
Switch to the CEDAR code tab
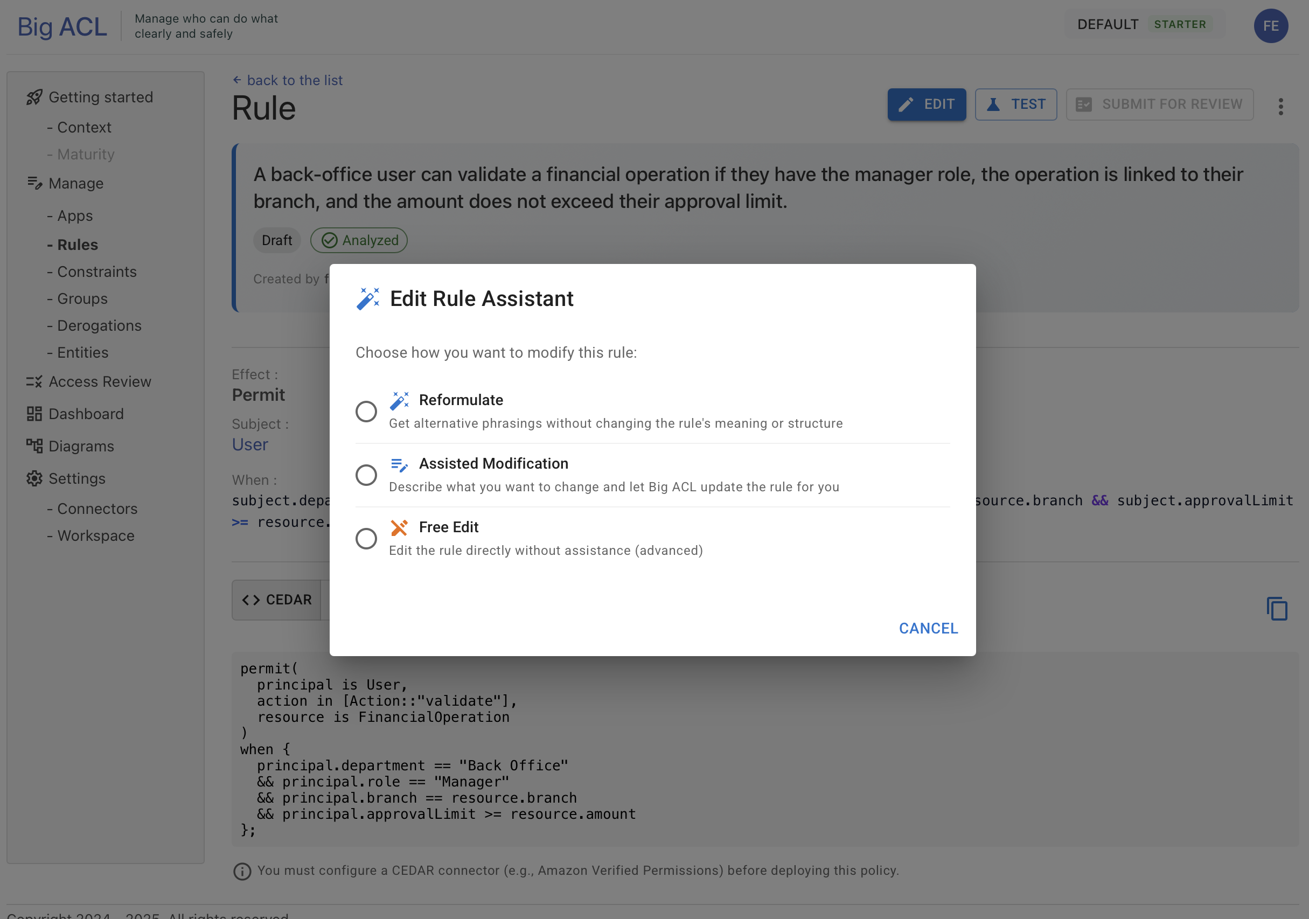(277, 600)
